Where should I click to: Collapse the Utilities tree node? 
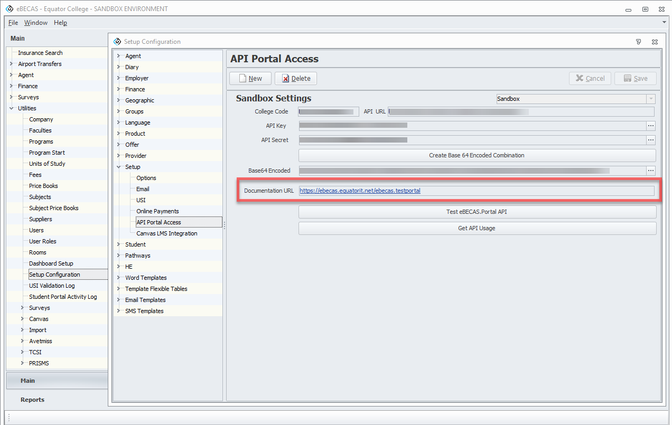pyautogui.click(x=12, y=108)
